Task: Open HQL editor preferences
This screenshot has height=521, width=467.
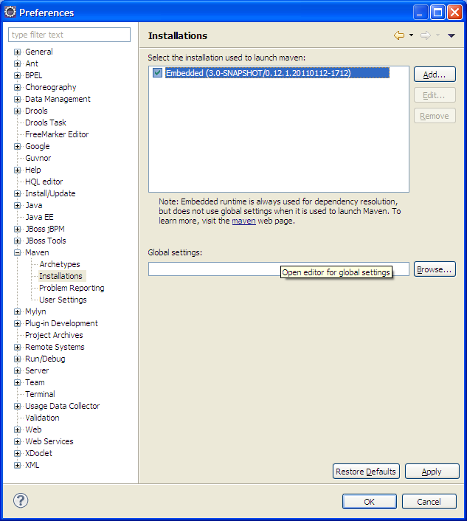Action: (44, 182)
